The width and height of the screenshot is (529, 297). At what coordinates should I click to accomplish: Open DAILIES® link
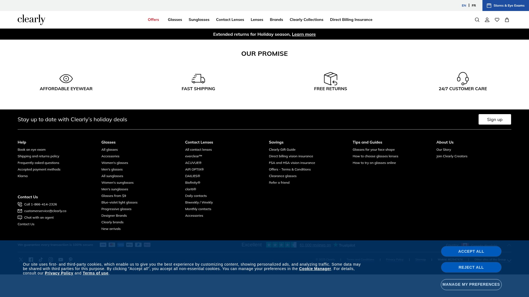193,176
